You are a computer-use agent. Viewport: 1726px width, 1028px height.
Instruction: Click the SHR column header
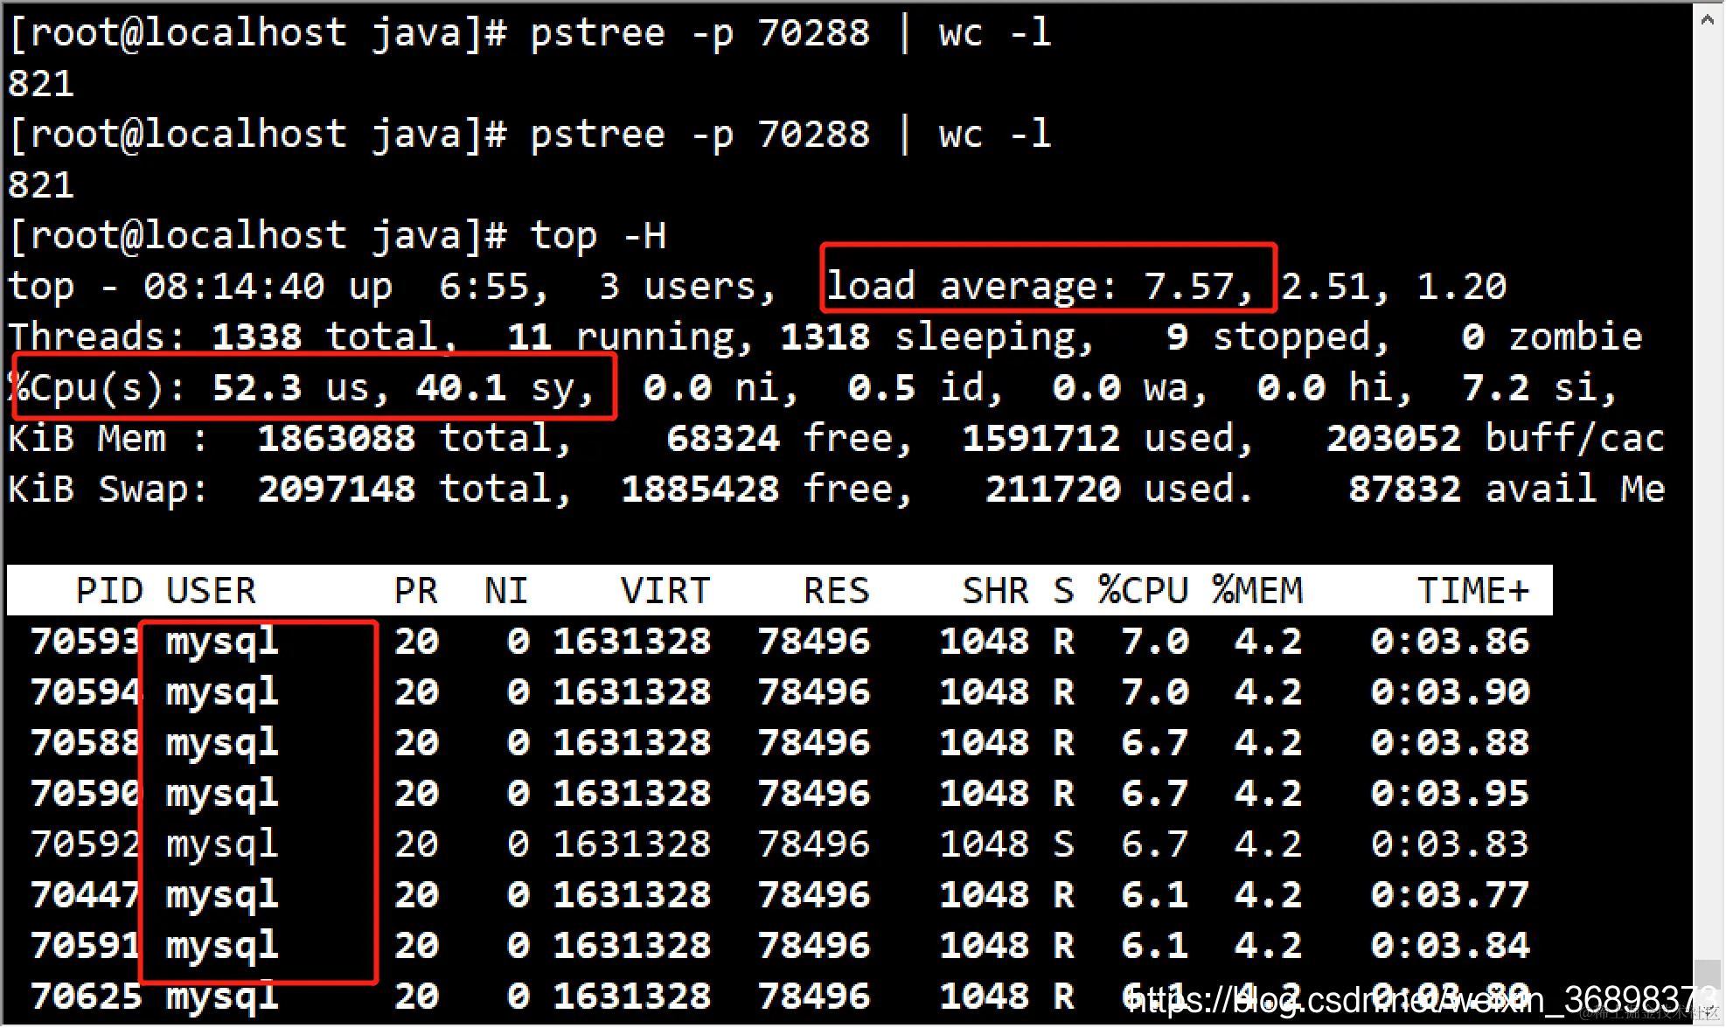tap(995, 591)
